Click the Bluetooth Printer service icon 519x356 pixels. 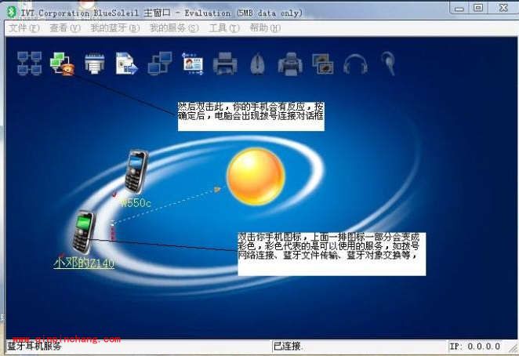coord(226,62)
